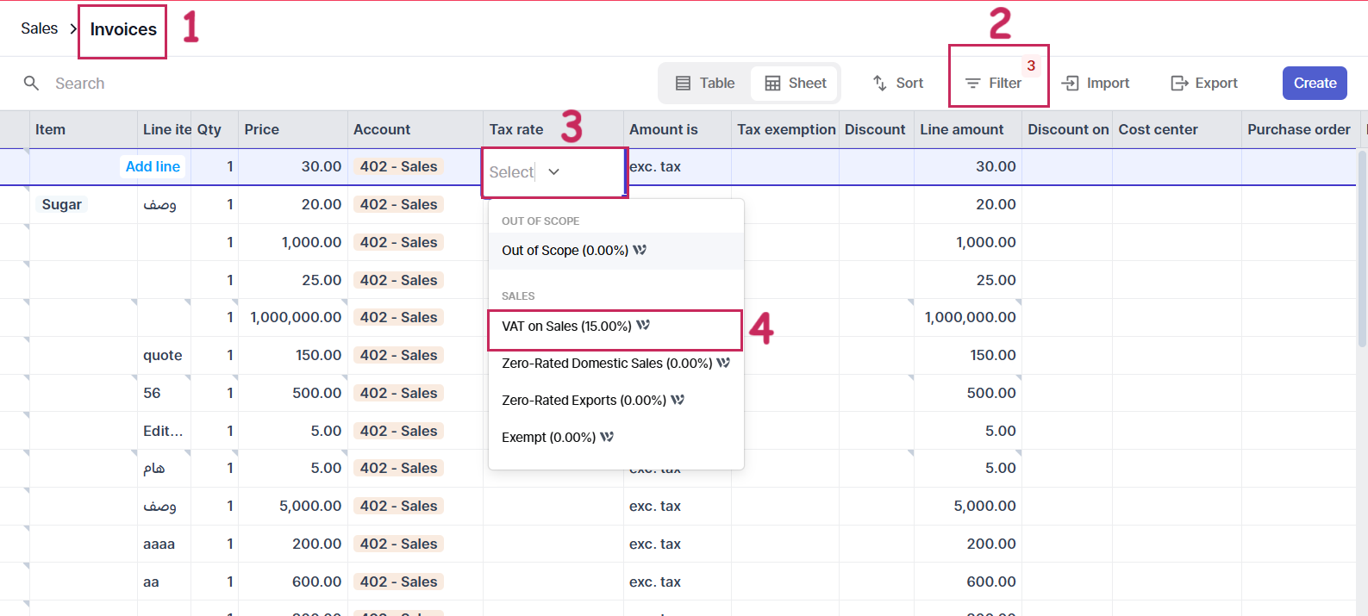Click the Table view icon
This screenshot has width=1368, height=616.
coord(683,83)
